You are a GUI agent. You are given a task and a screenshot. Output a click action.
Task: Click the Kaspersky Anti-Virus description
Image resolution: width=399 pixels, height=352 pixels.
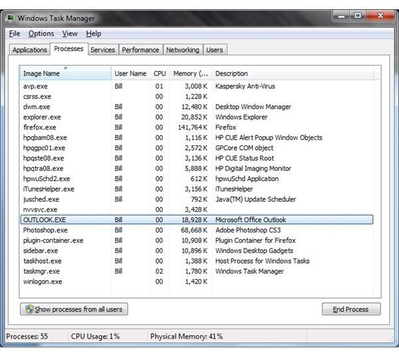[245, 86]
